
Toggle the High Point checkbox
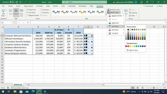tap(27, 10)
